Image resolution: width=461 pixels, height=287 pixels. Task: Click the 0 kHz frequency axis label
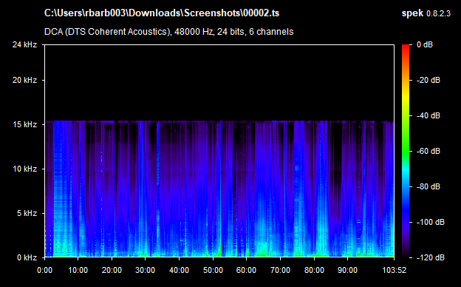(x=27, y=257)
